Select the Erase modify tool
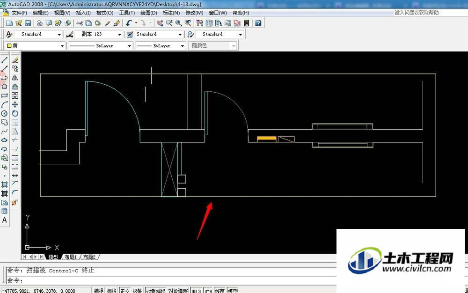Image resolution: width=468 pixels, height=293 pixels. (15, 60)
